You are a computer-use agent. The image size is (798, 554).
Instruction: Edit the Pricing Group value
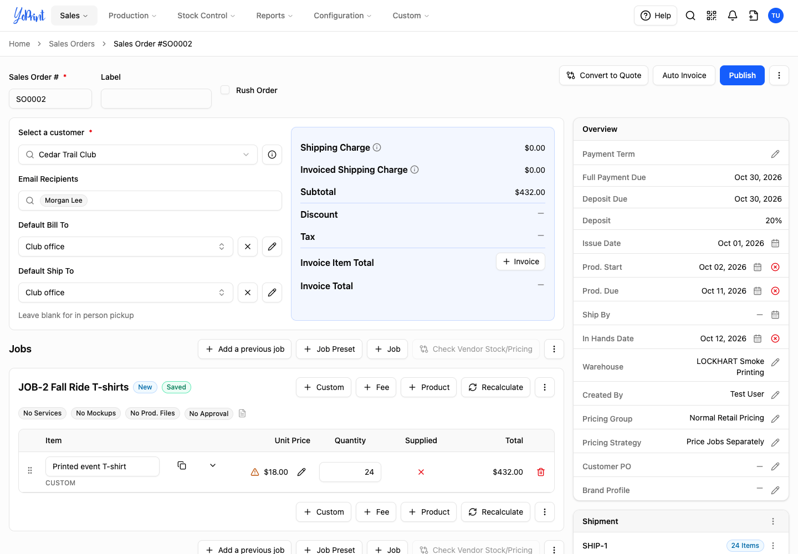[x=775, y=419]
